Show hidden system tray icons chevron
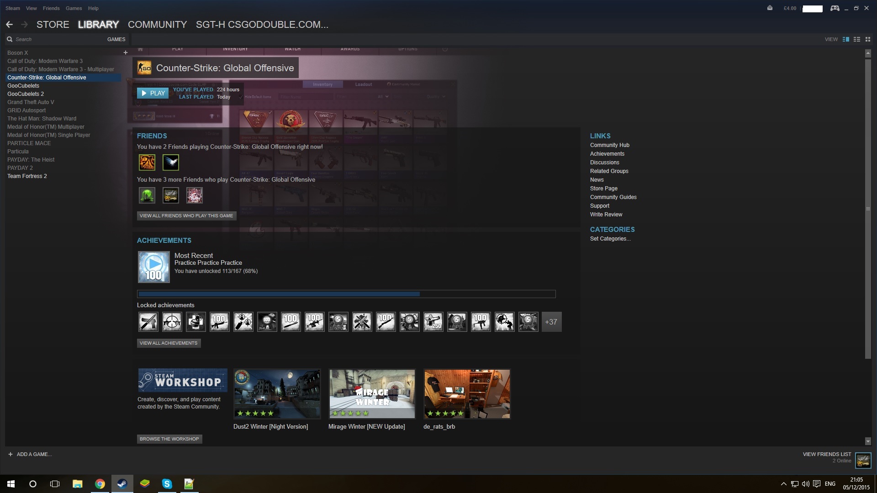This screenshot has height=493, width=877. pyautogui.click(x=784, y=484)
